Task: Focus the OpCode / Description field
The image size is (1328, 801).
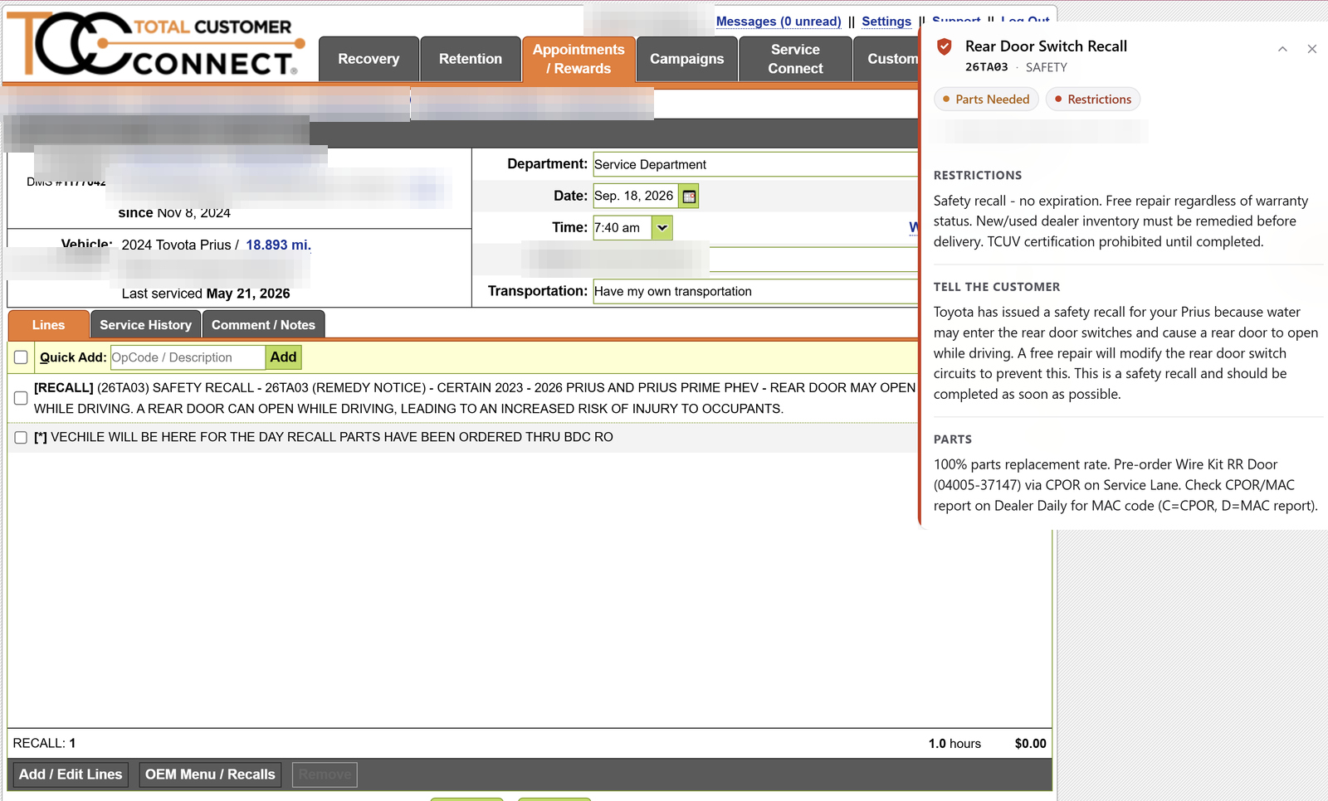Action: pos(188,357)
